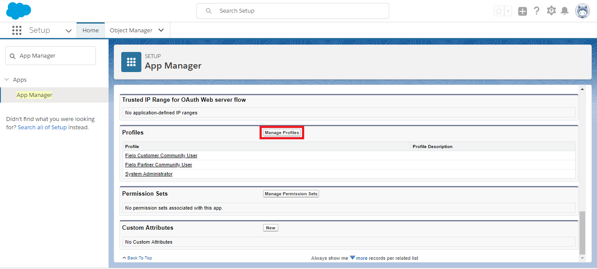597x269 pixels.
Task: Open Fielo Partner Community User profile
Action: pyautogui.click(x=158, y=165)
